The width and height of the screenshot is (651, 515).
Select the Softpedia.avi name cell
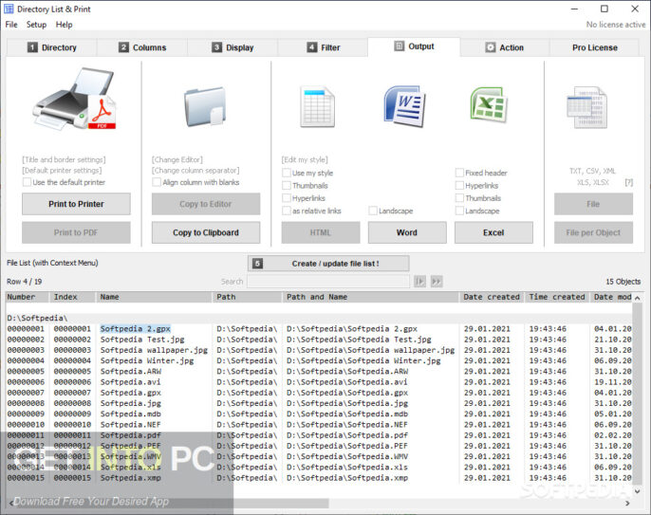[x=130, y=382]
